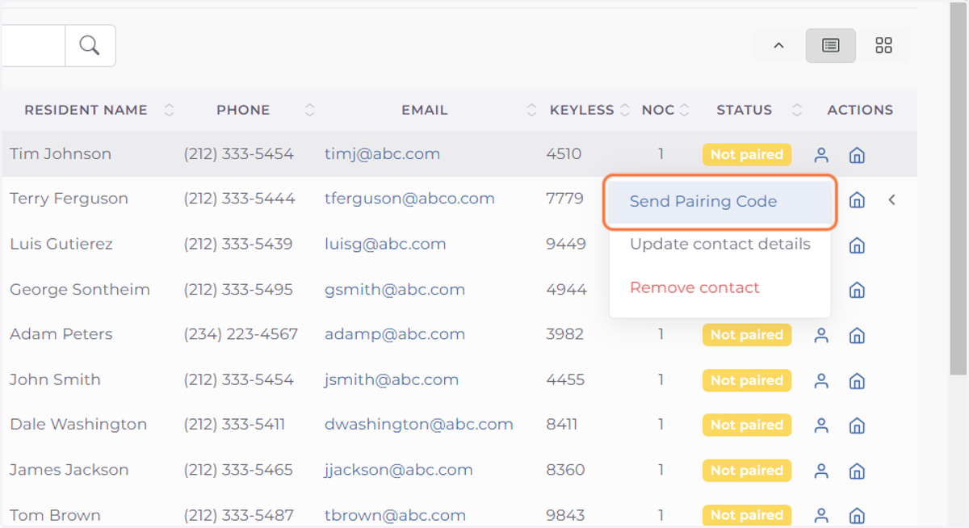Open contact menu for James Jackson
Viewport: 969px width, 528px height.
(x=821, y=471)
